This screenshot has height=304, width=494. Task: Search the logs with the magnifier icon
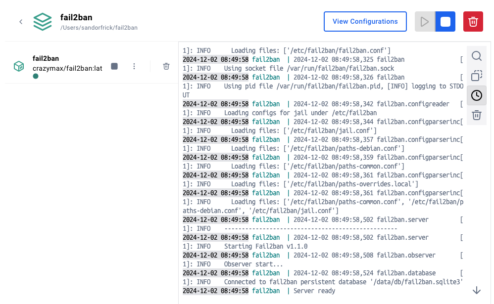(476, 56)
